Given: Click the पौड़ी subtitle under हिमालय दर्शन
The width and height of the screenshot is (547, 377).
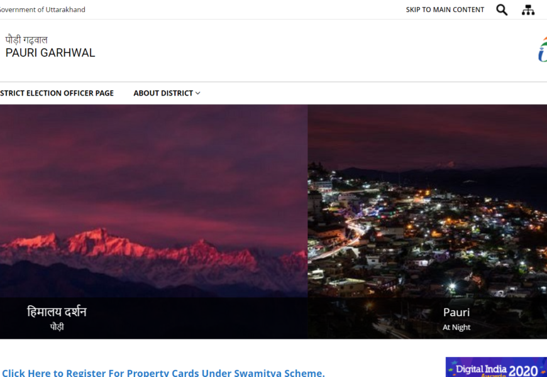Looking at the screenshot, I should [57, 327].
